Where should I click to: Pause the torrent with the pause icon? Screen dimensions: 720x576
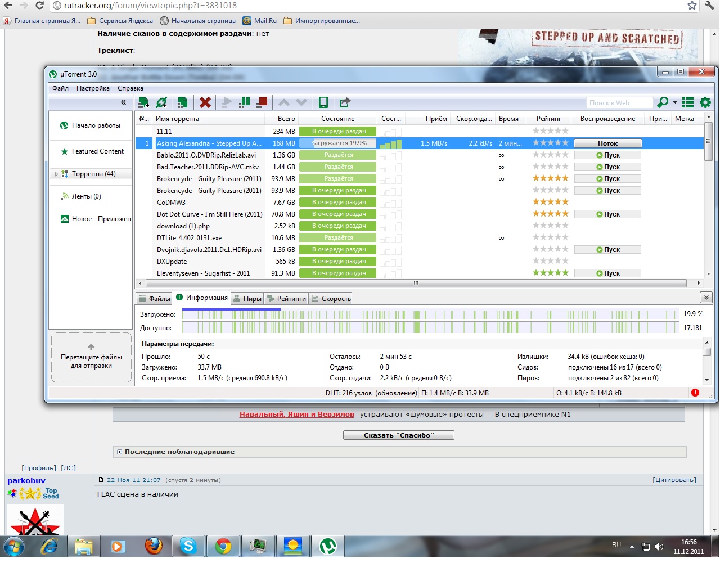(x=245, y=102)
